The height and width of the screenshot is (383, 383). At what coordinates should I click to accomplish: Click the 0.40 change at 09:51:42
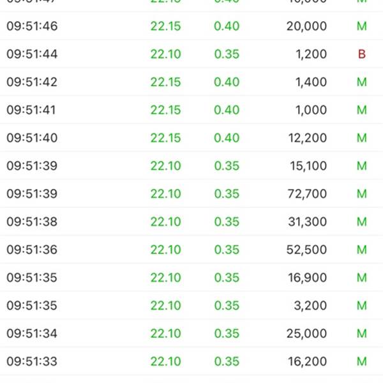coord(227,82)
